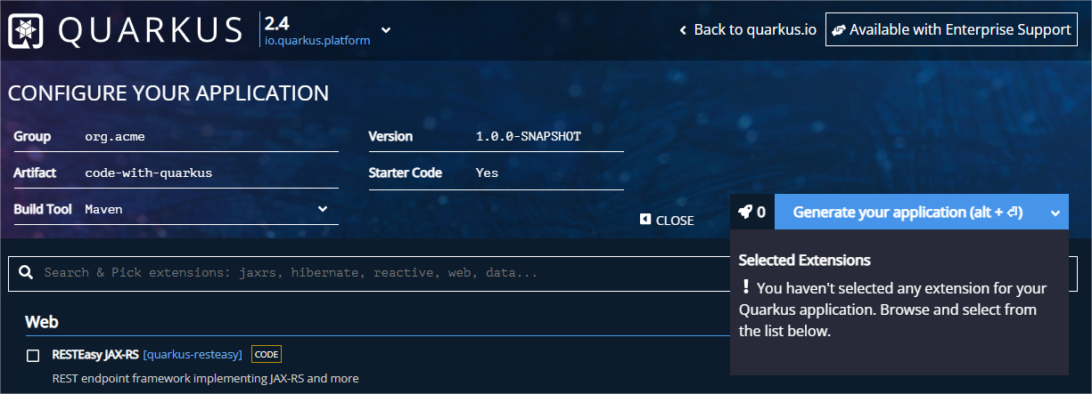Screen dimensions: 1092x394
Task: Click the search magnifier icon
Action: (x=26, y=272)
